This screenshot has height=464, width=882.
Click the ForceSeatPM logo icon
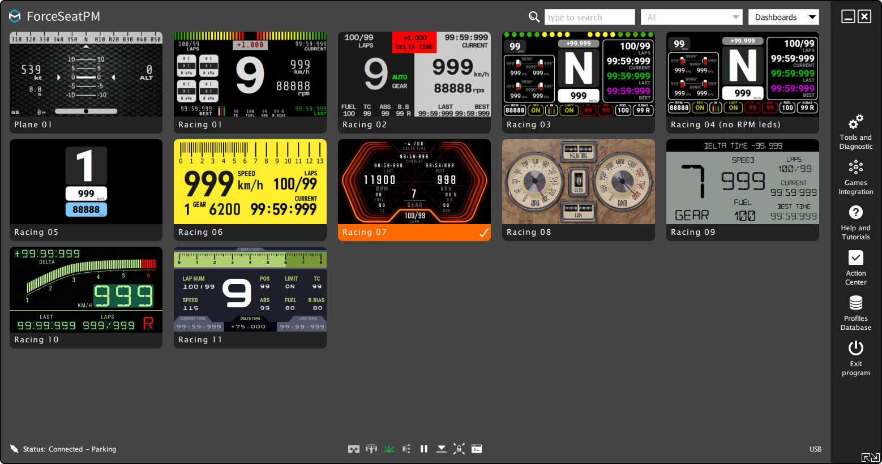15,16
